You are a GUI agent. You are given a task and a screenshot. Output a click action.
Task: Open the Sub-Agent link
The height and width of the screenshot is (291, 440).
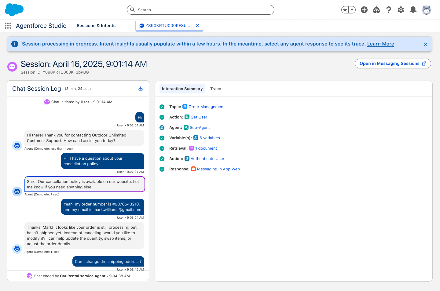click(200, 128)
